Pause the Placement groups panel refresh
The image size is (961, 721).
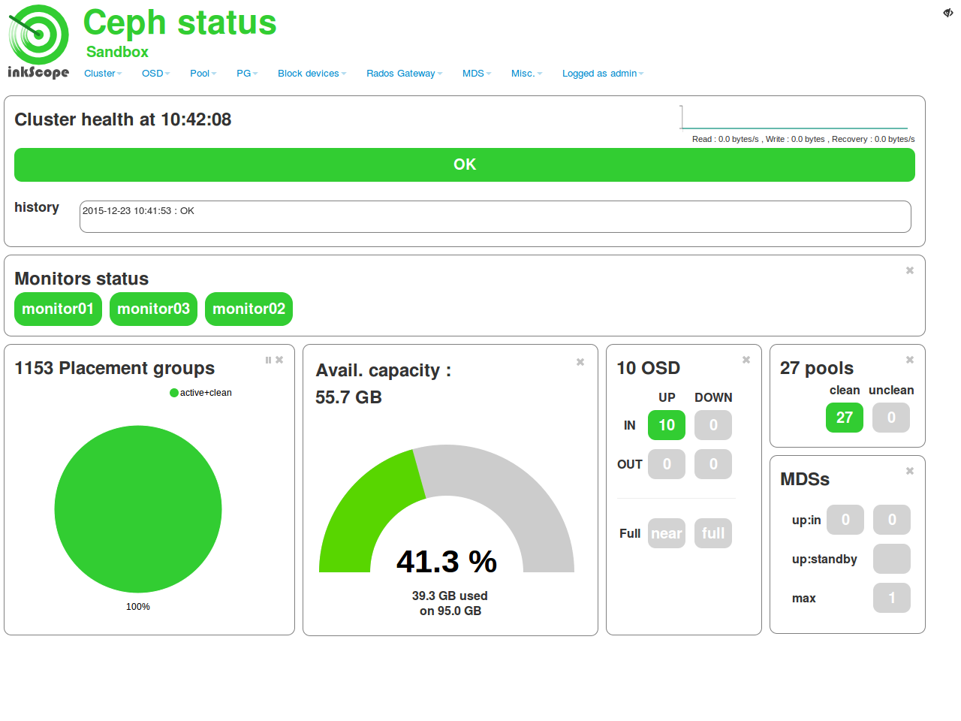tap(268, 360)
